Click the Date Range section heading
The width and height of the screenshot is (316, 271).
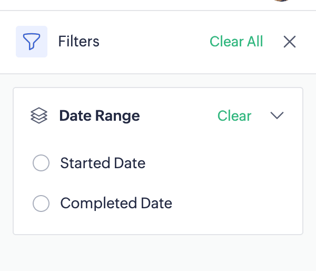100,115
